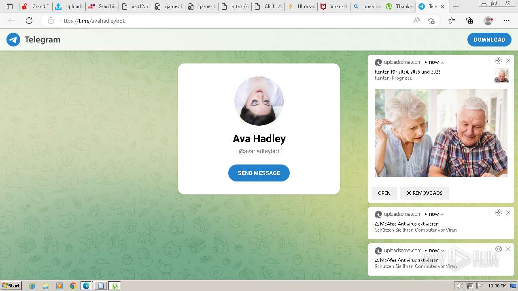Viewport: 518px width, 291px height.
Task: Open Google Chrome from the taskbar
Action: [73, 286]
